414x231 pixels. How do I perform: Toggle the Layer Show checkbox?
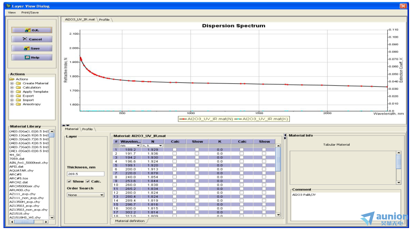[69, 181]
